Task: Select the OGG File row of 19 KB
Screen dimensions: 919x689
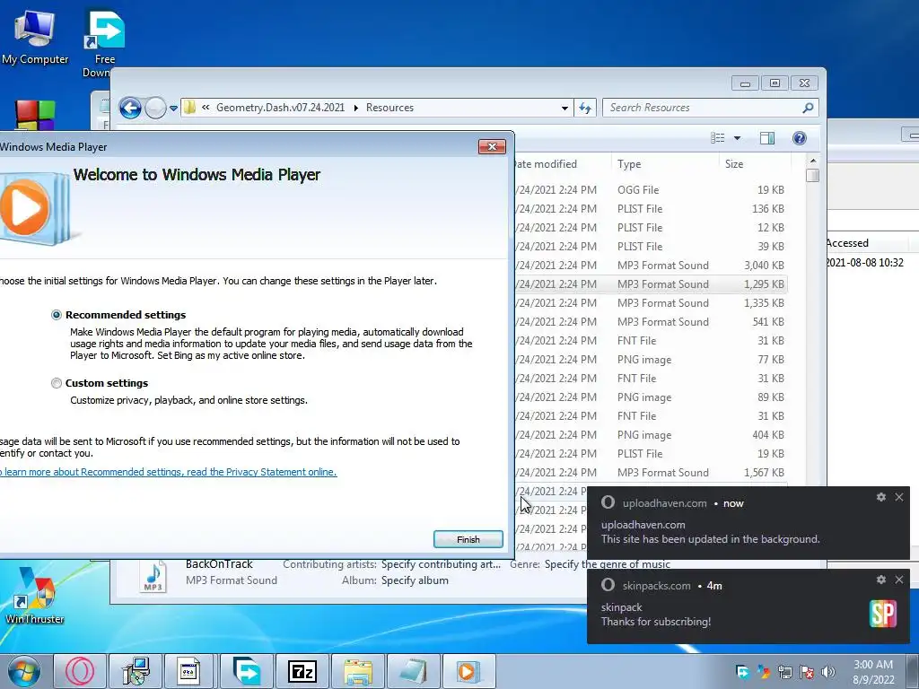Action: (651, 190)
